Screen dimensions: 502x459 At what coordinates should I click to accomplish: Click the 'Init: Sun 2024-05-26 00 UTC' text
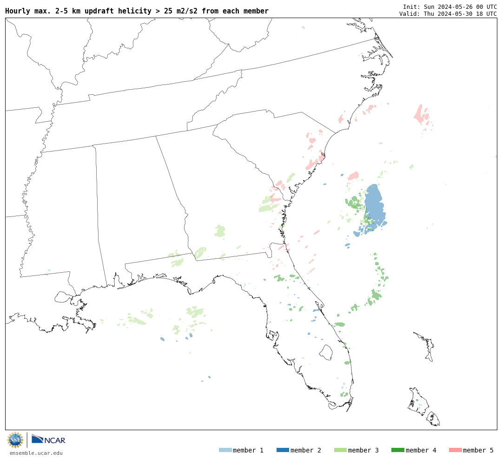coord(450,7)
